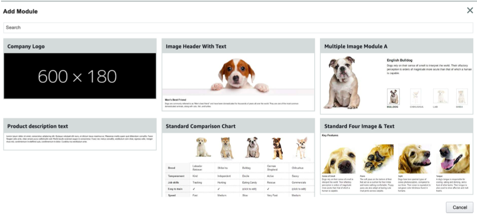The height and width of the screenshot is (217, 477).
Task: Click the Eating Candy table cell
Action: coord(251,183)
